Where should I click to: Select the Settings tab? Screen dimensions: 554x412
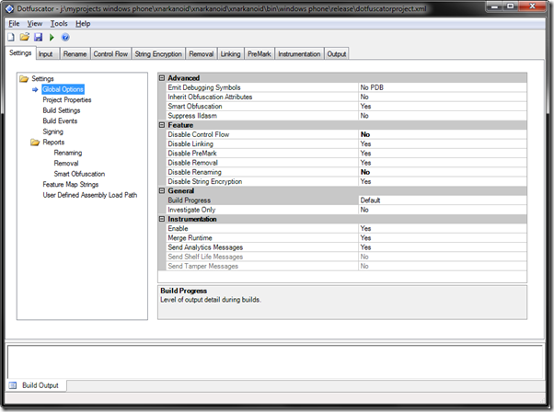coord(20,53)
